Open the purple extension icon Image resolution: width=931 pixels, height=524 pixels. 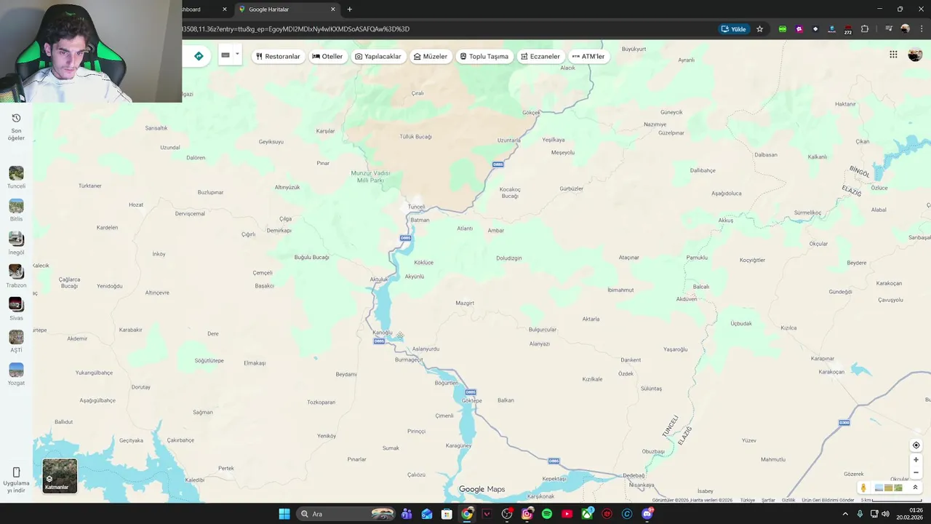coord(799,29)
